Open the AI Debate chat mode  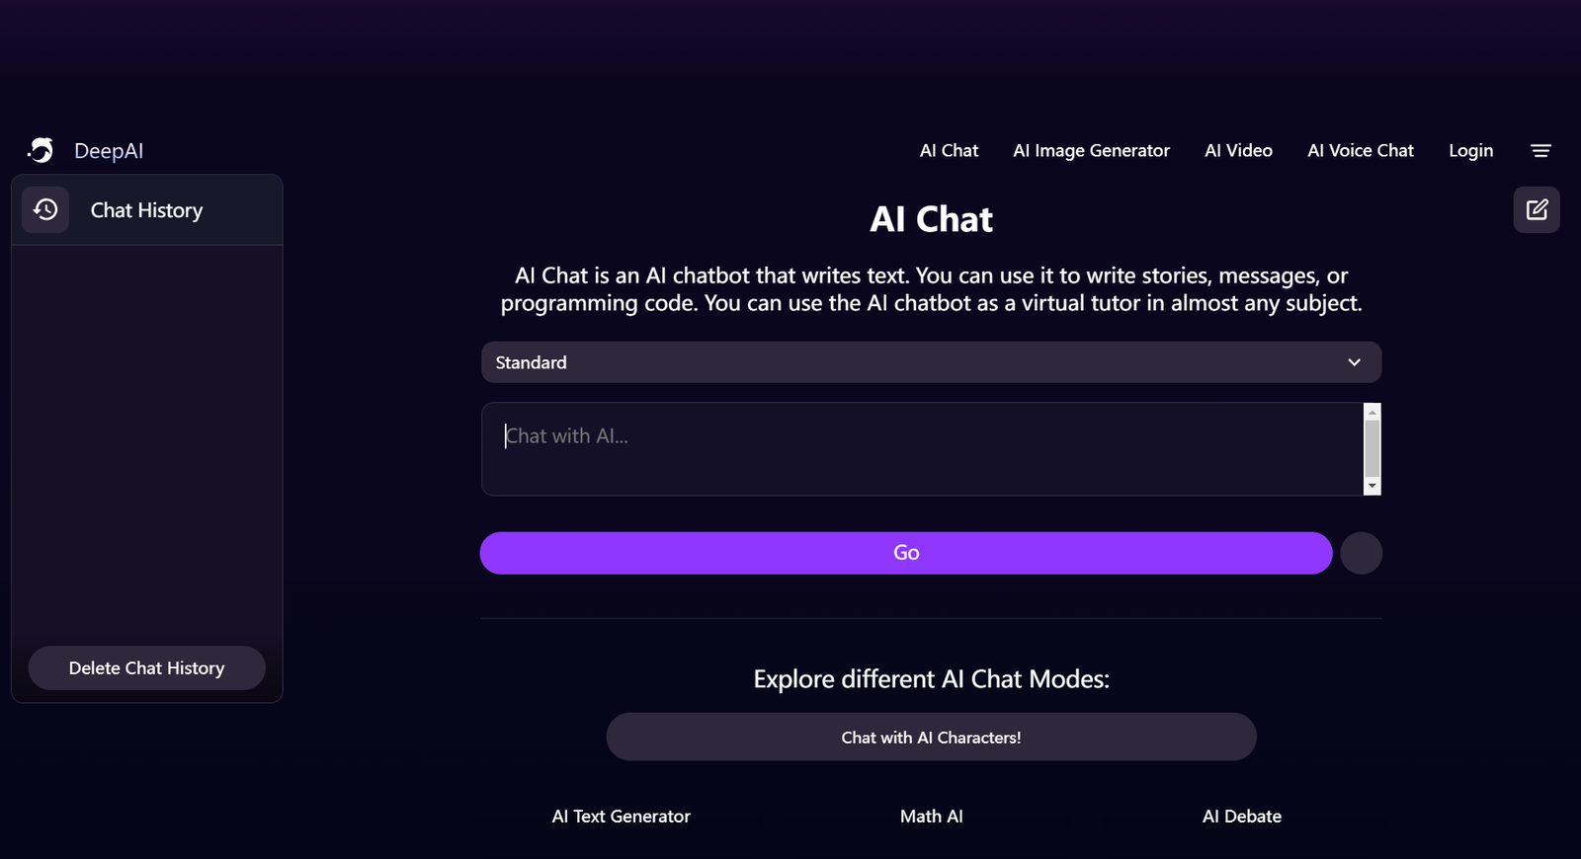click(x=1241, y=816)
